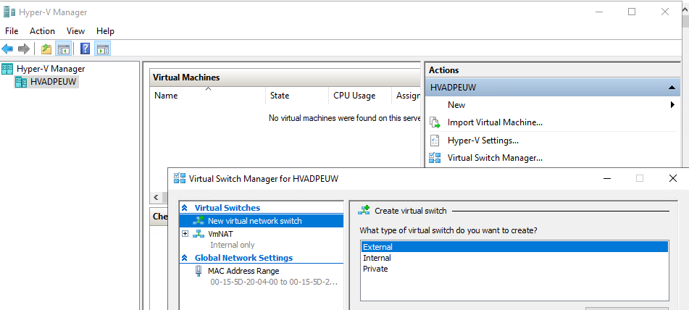Screen dimensions: 689x310
Task: Open Virtual Switch Manager... action
Action: point(495,158)
